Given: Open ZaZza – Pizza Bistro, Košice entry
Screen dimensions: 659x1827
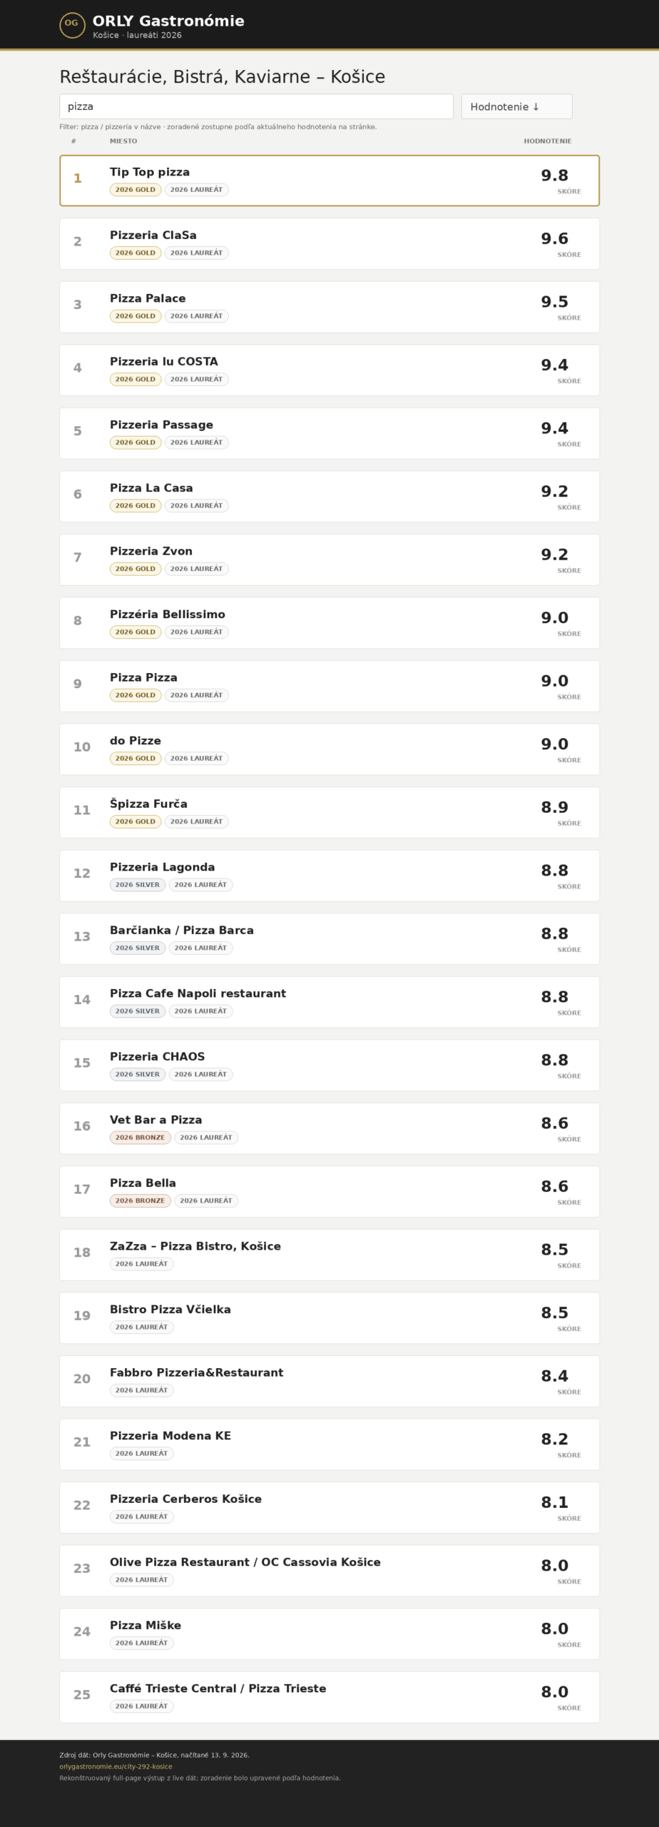Looking at the screenshot, I should point(329,1255).
